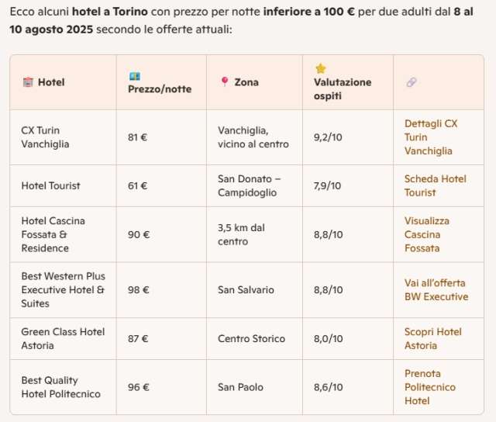Screen dimensions: 496x422
Task: Click the hotel building icon in header
Action: click(x=28, y=82)
